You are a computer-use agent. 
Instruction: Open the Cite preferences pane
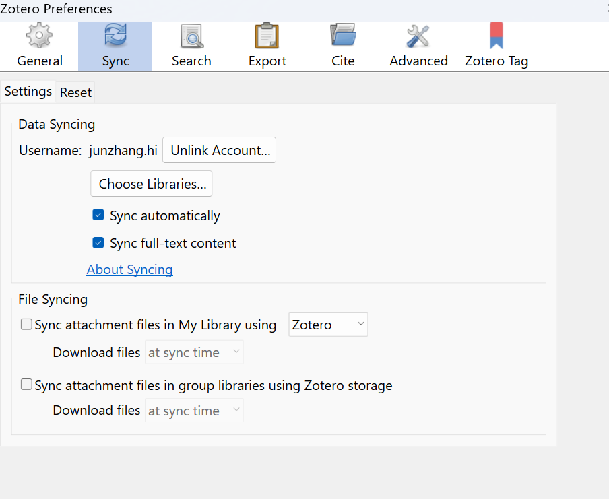(x=343, y=46)
